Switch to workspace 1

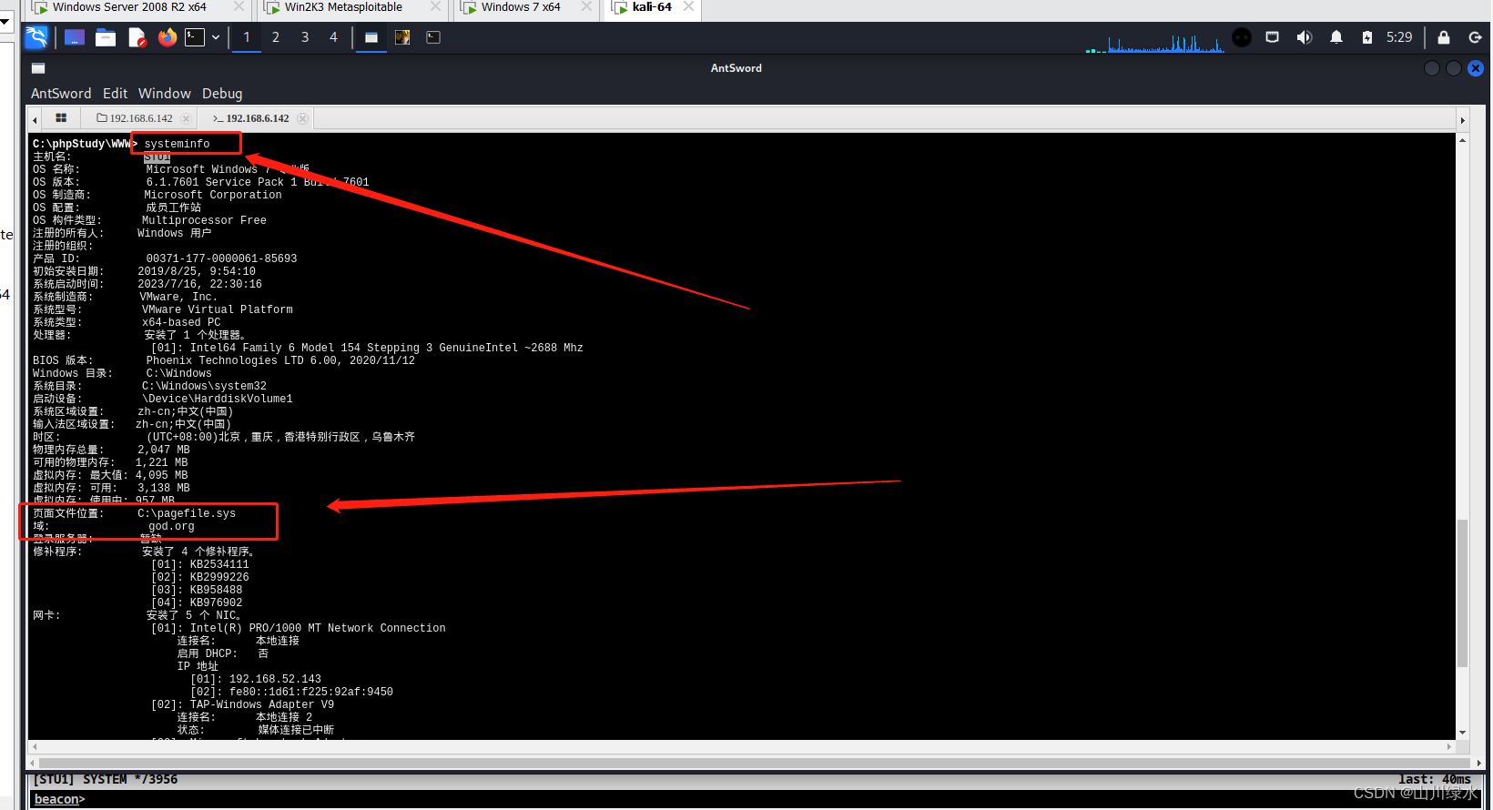click(247, 37)
